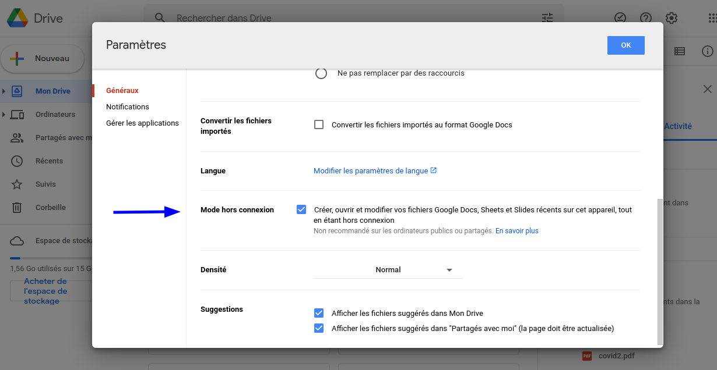This screenshot has height=370, width=717.
Task: Open the Settings gear icon
Action: (672, 18)
